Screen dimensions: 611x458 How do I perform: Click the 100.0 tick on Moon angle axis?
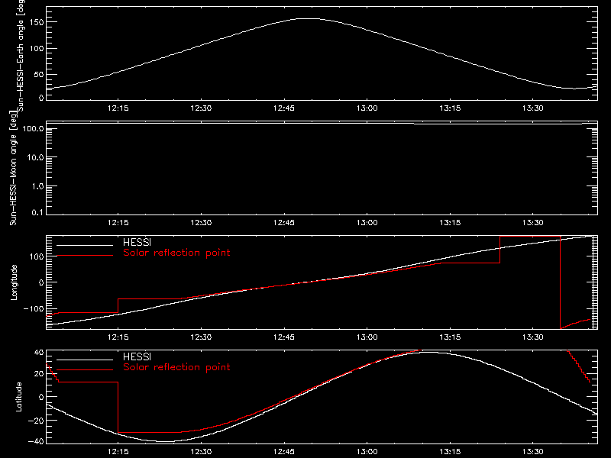pyautogui.click(x=33, y=128)
